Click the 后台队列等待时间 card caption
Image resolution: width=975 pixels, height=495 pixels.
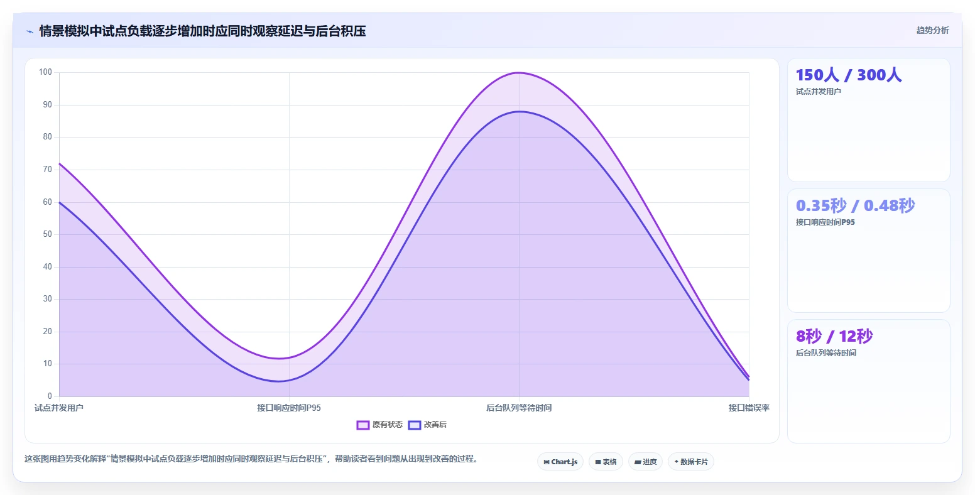tap(826, 353)
